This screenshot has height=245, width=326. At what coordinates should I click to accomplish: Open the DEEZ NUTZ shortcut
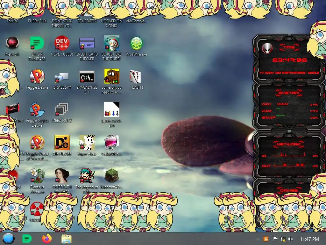(62, 110)
